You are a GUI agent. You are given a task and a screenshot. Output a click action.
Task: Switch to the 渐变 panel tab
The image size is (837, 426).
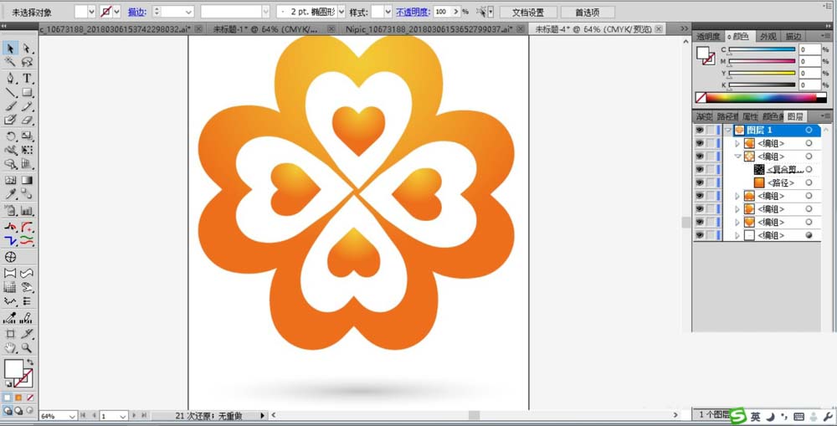(x=704, y=116)
